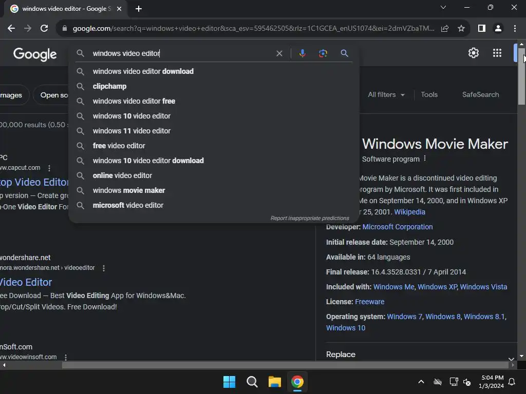Open the Freeware license link

click(x=370, y=302)
